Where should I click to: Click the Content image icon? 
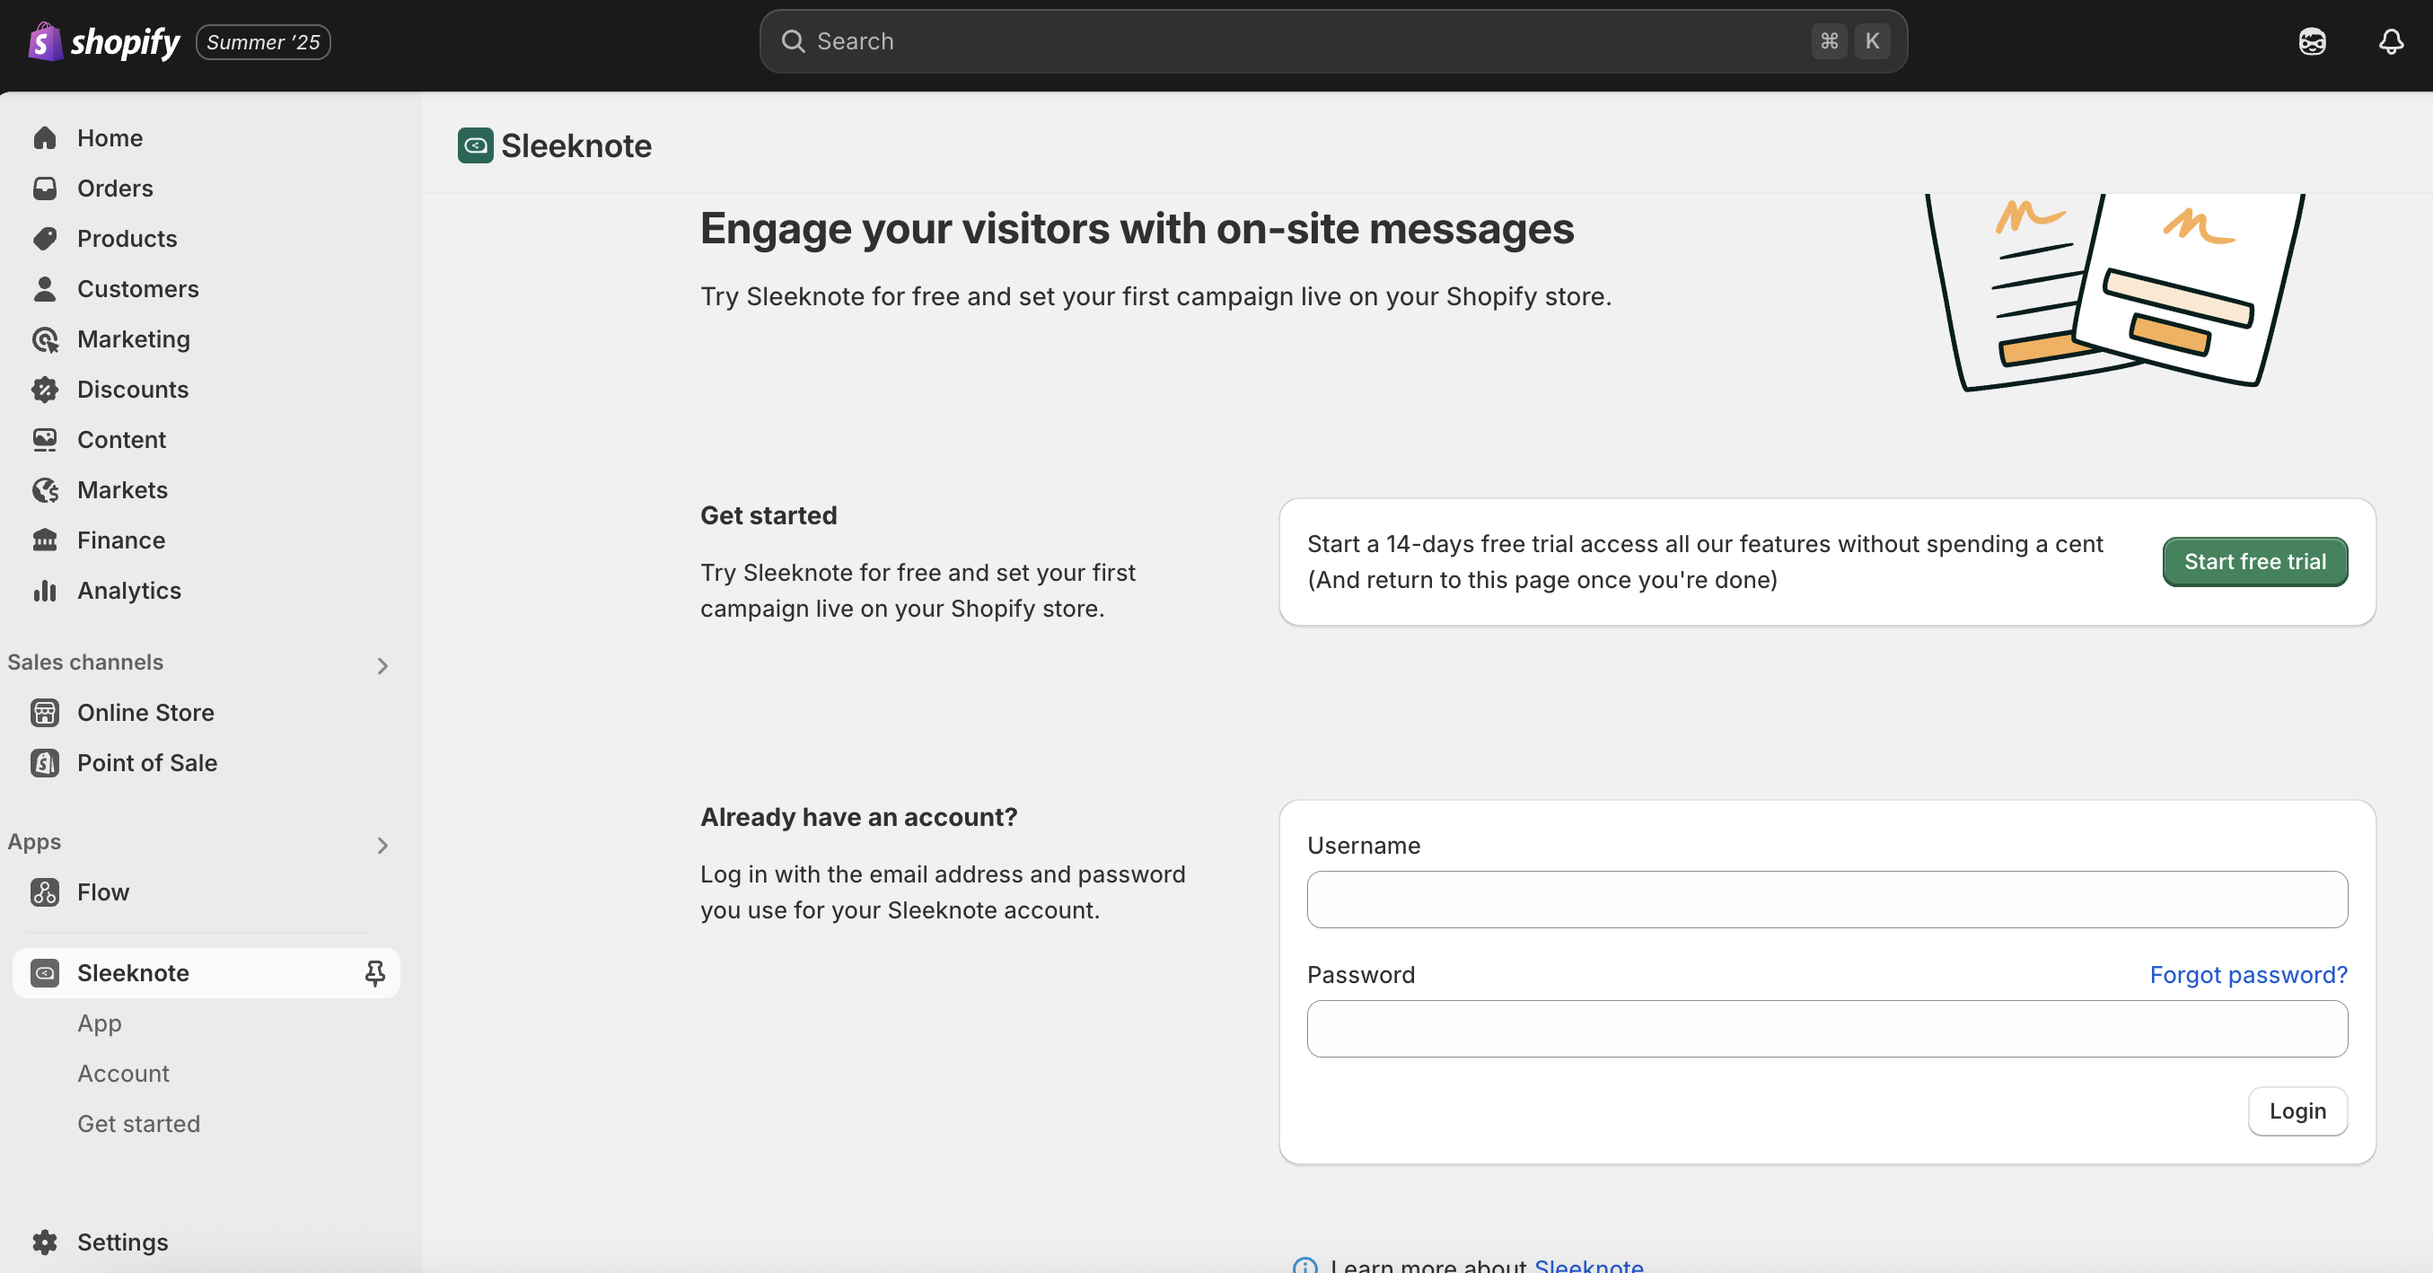[44, 439]
